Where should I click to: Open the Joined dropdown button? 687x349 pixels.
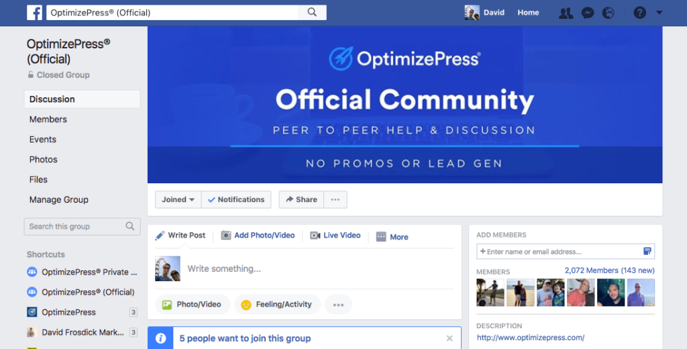[x=178, y=199]
